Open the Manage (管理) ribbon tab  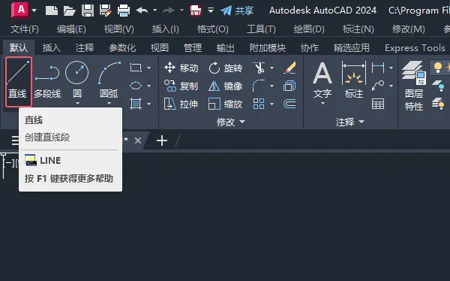point(193,48)
